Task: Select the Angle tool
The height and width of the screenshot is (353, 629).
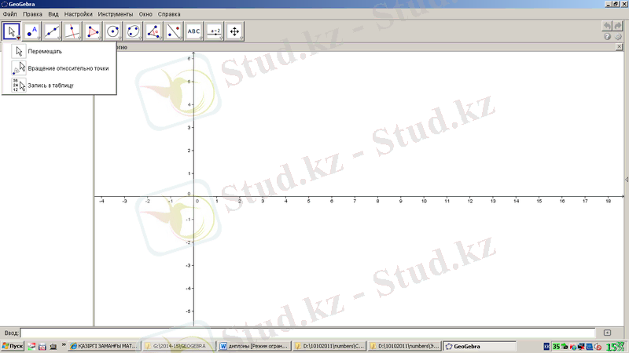Action: [153, 31]
